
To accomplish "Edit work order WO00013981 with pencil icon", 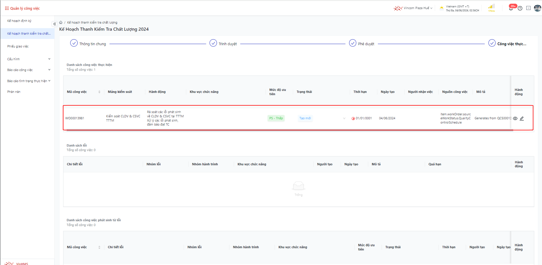I will 522,118.
